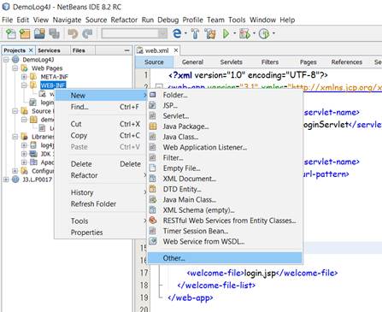This screenshot has height=312, width=382.
Task: Expand the META-INF folder node
Action: click(24, 77)
